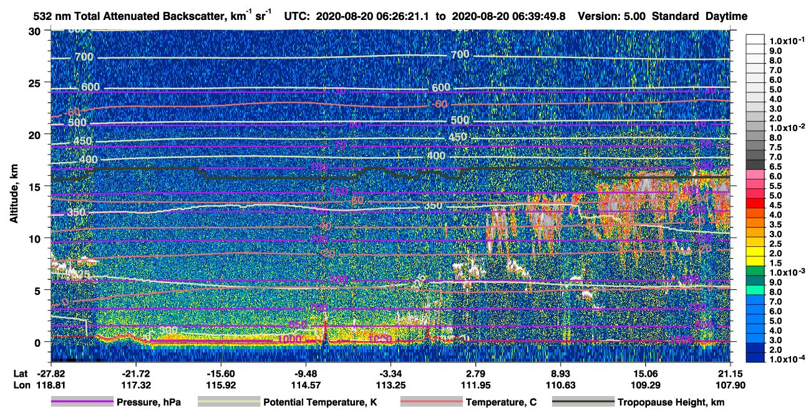Screen dimensions: 811x416
Task: Click the longitude value '114.57'
Action: [306, 385]
